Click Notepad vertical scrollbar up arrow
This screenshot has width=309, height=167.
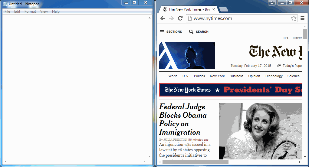click(150, 18)
